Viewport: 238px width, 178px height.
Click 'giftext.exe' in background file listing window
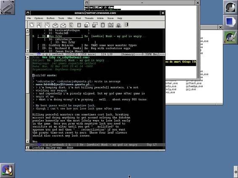click(x=193, y=83)
